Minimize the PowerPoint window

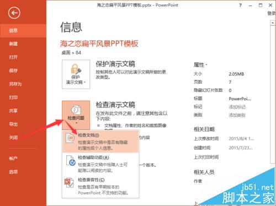(x=250, y=6)
